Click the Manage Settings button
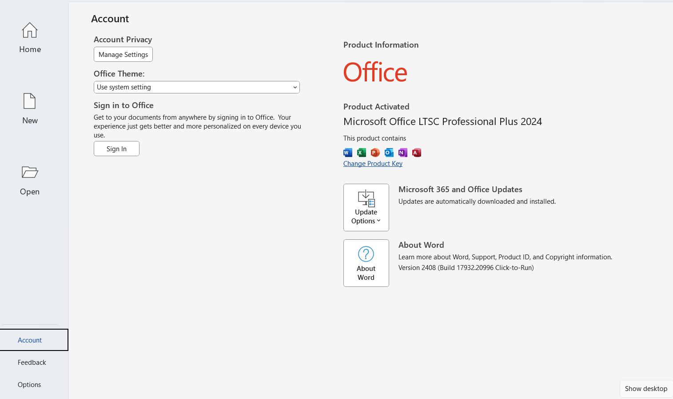The image size is (673, 399). (123, 54)
